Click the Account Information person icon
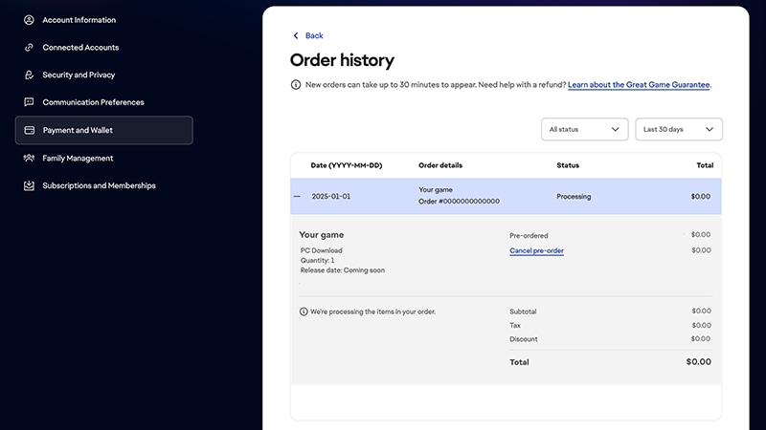 (x=30, y=20)
